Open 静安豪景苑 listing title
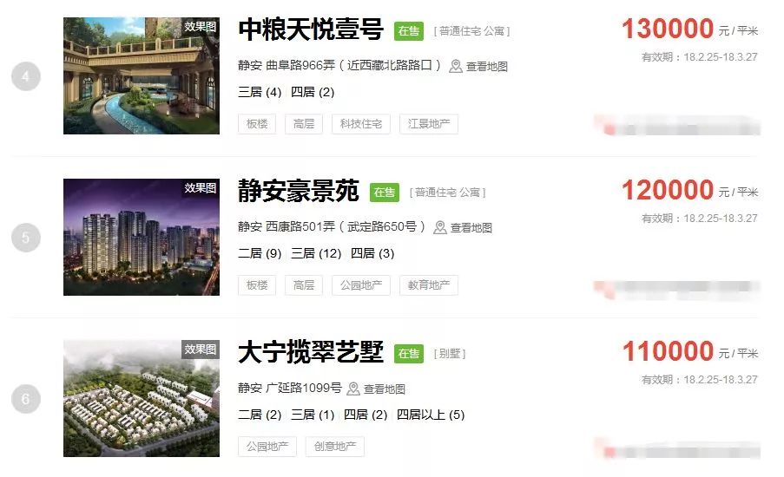This screenshot has width=784, height=477. coord(299,191)
